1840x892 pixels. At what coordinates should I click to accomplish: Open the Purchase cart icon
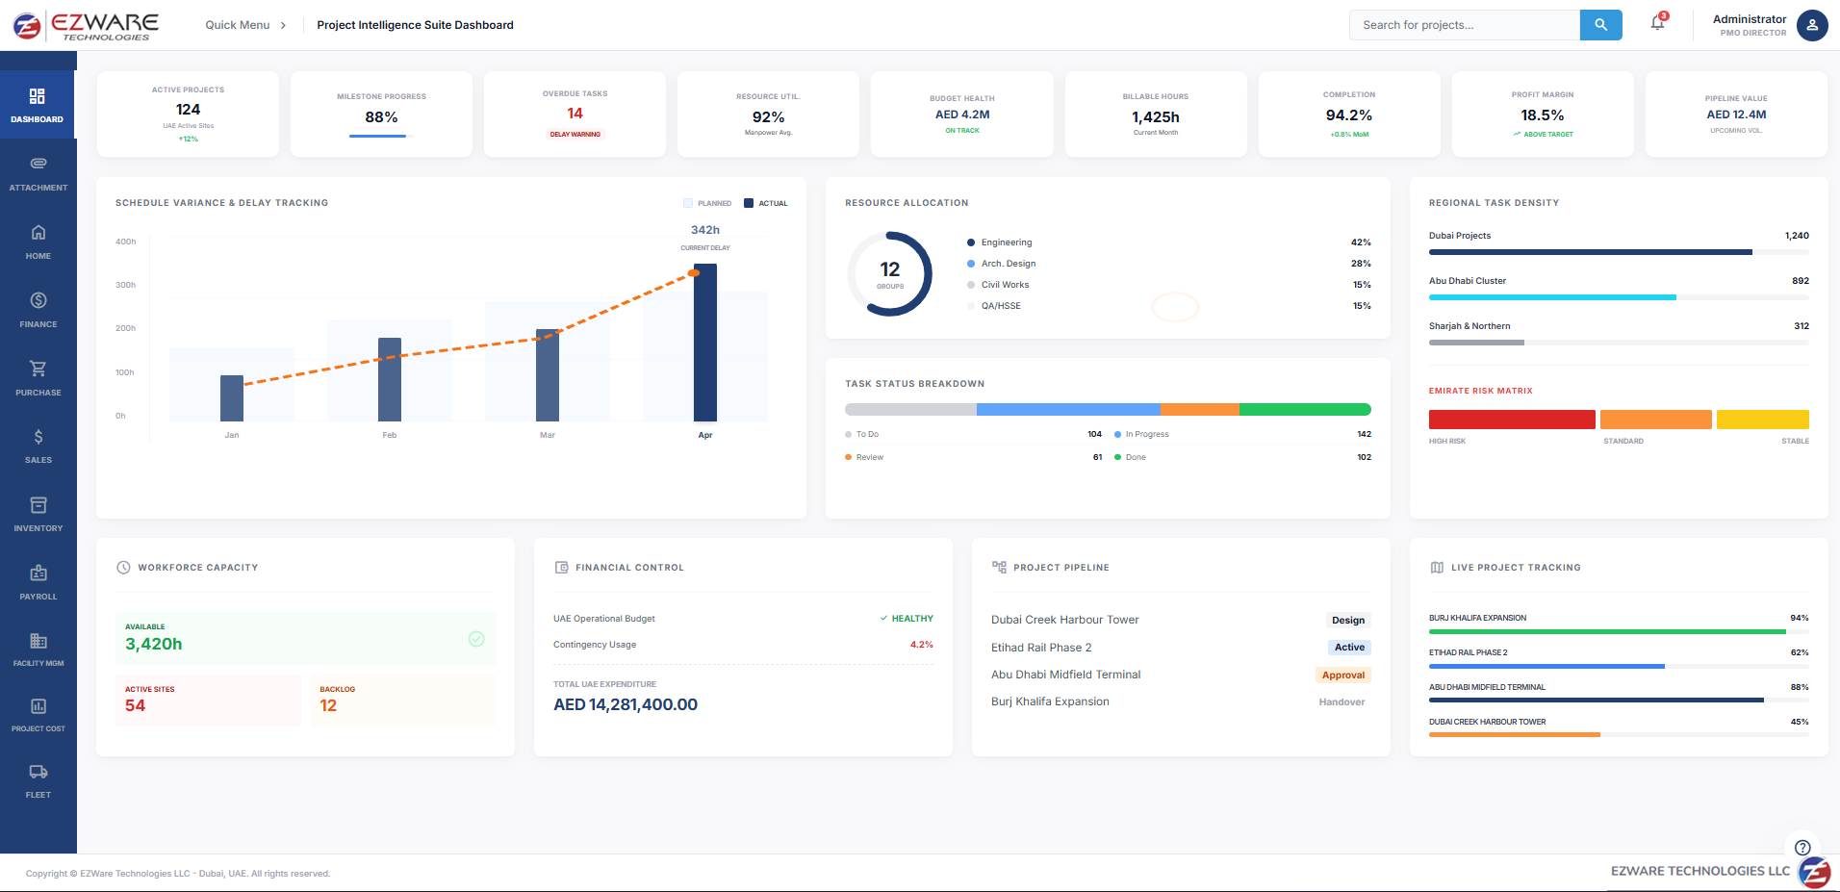pos(38,369)
